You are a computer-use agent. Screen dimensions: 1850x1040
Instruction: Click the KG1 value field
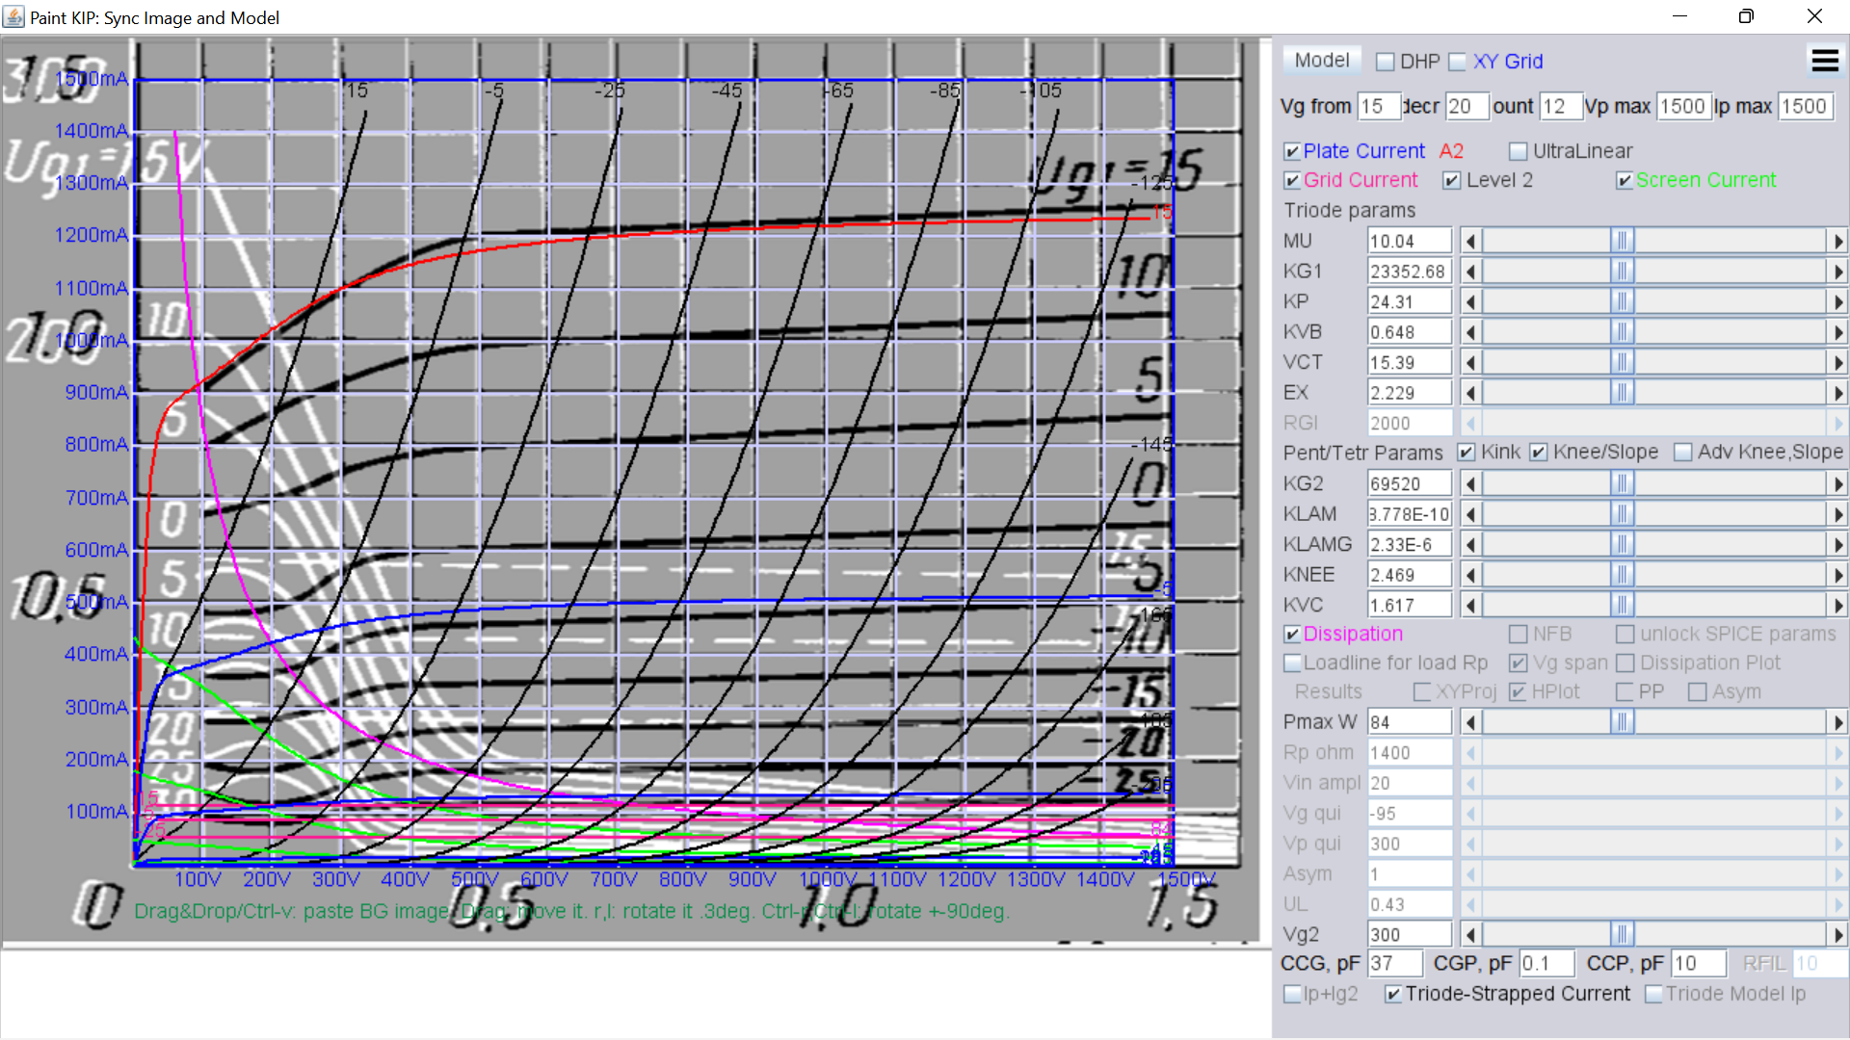point(1410,272)
